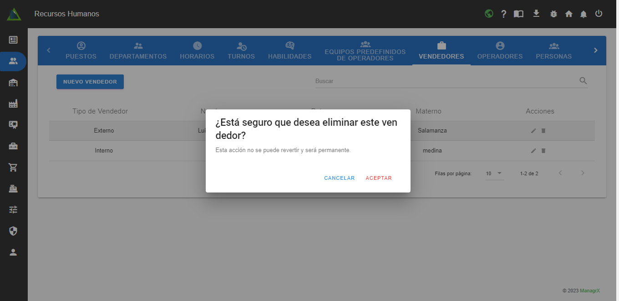
Task: Open the bug report icon
Action: tap(553, 14)
